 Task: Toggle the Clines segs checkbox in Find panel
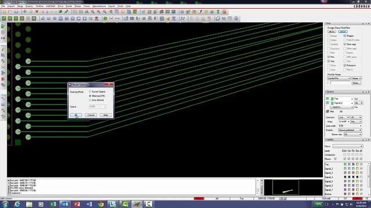pos(345,44)
